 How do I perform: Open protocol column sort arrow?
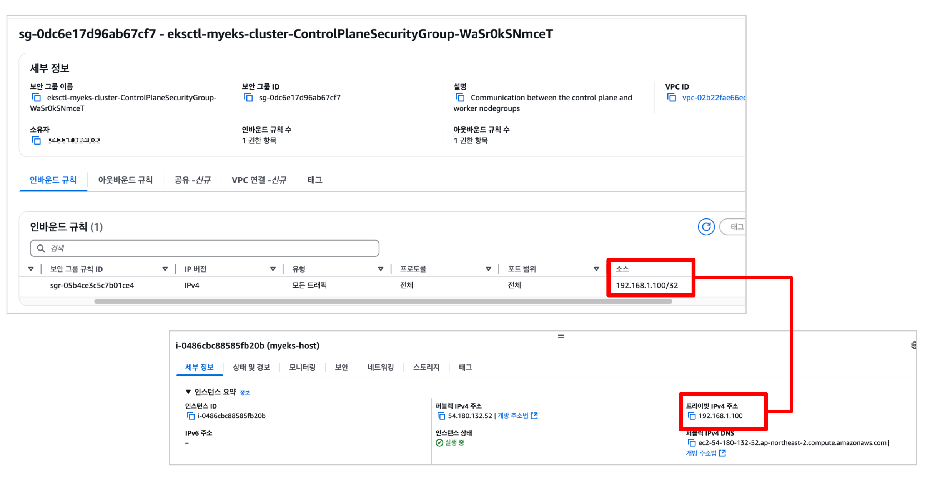(488, 269)
